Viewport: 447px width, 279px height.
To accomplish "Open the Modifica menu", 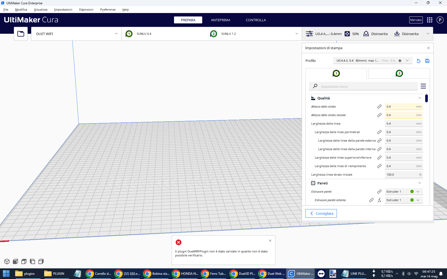I will [21, 10].
